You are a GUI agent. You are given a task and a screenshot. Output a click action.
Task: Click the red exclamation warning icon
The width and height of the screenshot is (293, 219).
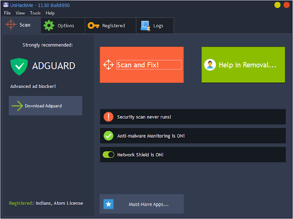109,117
